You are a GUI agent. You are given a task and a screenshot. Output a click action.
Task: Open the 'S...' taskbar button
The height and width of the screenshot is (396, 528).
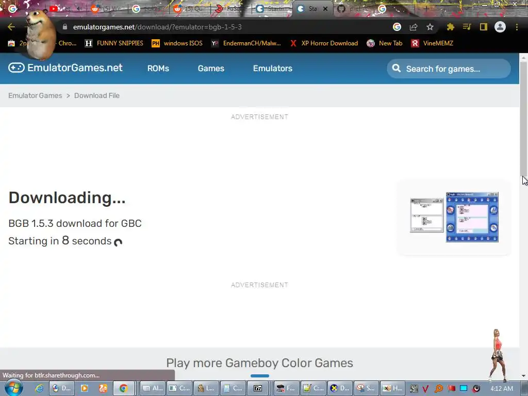point(367,388)
